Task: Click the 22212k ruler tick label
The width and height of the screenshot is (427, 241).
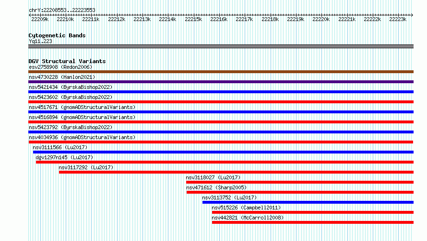Action: 117,19
